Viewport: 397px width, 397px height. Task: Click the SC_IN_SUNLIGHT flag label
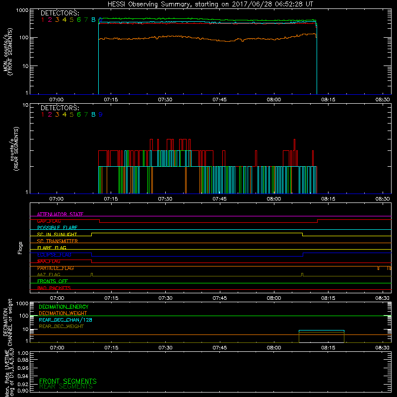(57, 234)
